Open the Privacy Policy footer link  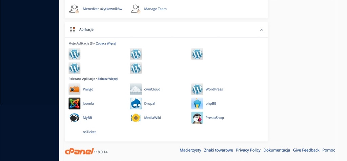pyautogui.click(x=248, y=150)
